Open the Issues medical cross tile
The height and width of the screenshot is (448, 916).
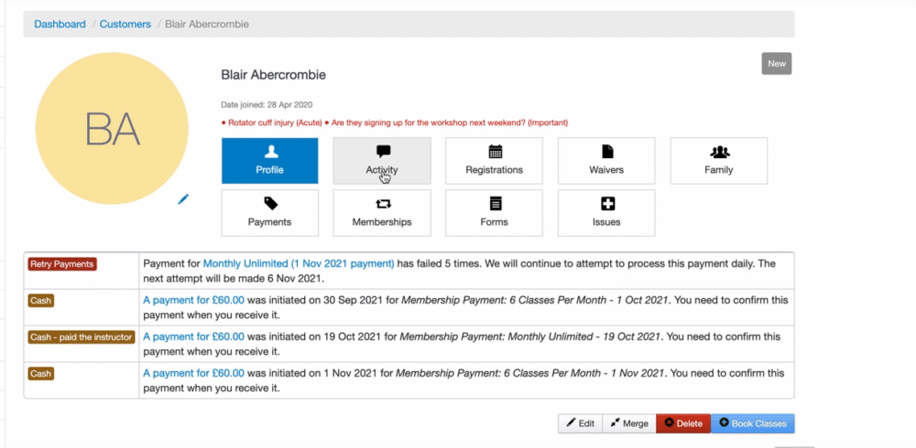[605, 213]
